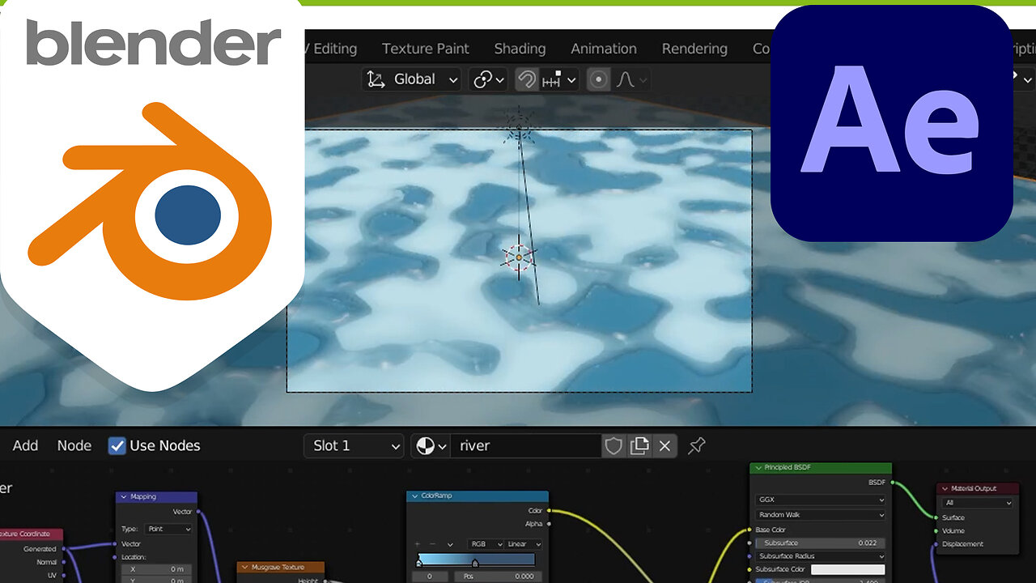The image size is (1036, 583).
Task: Open the pivot point dropdown
Action: pos(489,79)
